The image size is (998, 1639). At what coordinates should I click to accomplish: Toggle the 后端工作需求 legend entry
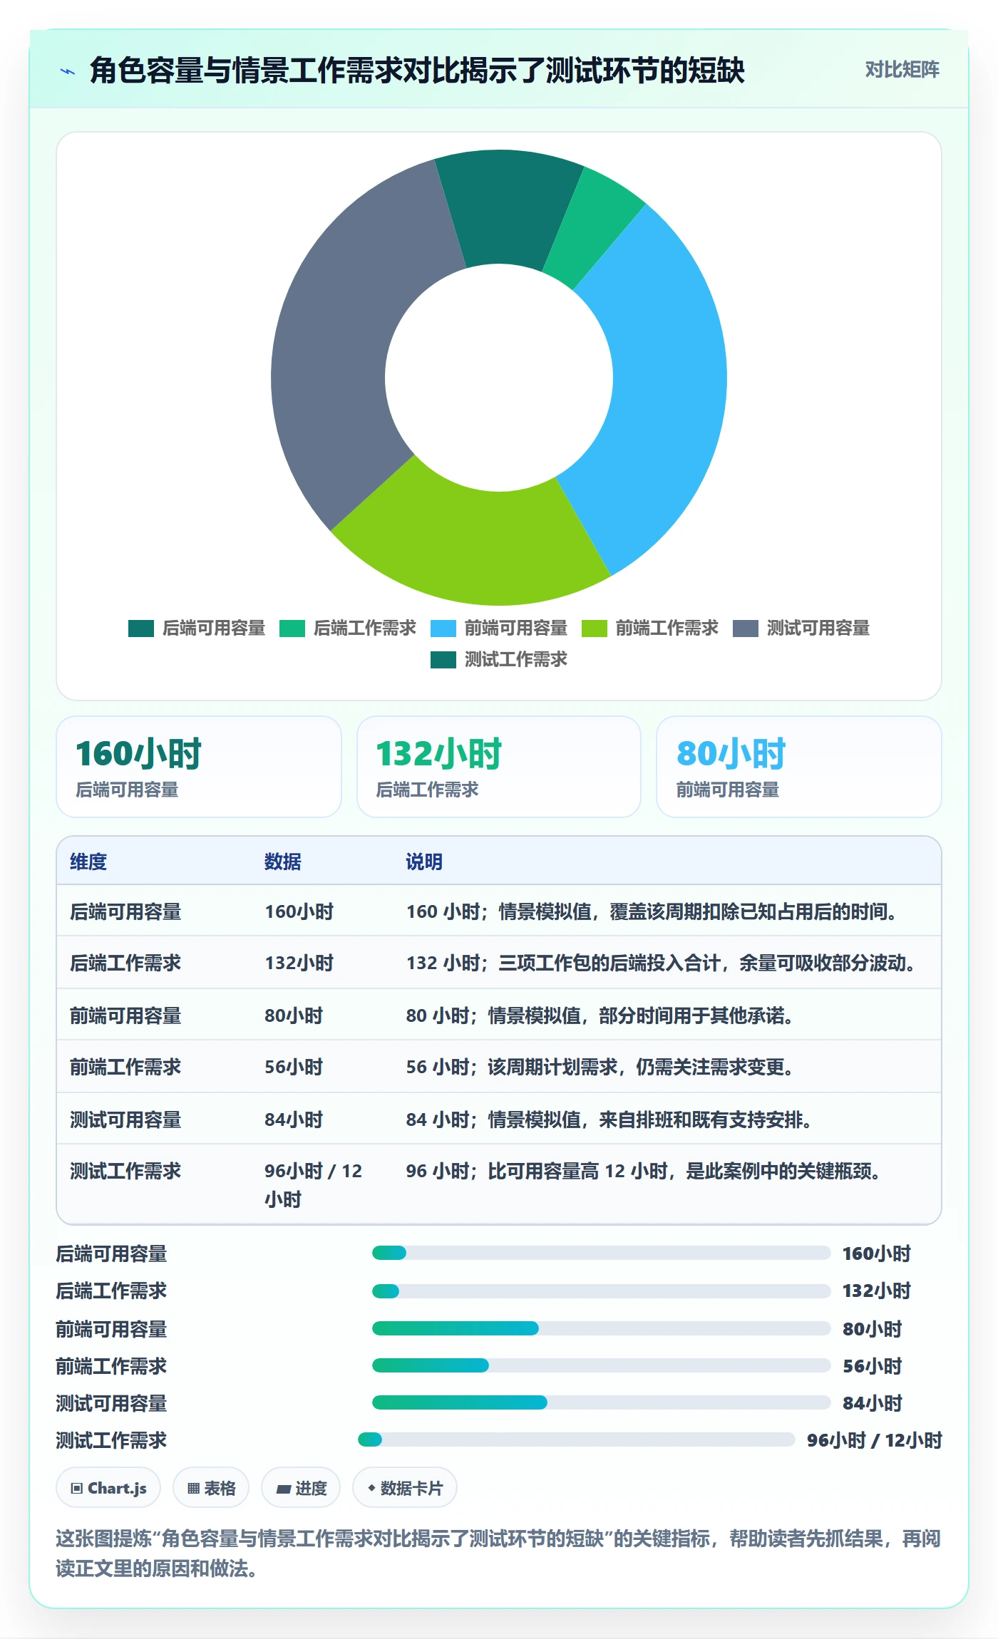click(348, 628)
